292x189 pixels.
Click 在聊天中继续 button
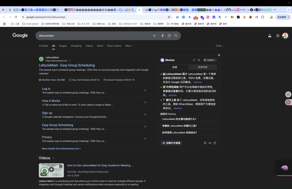[171, 143]
